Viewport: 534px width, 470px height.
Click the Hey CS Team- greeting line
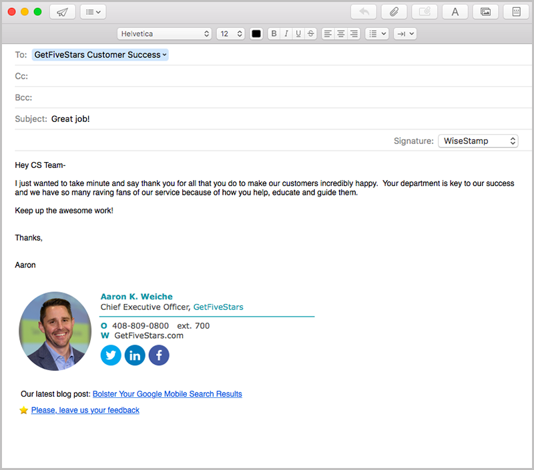tap(40, 165)
